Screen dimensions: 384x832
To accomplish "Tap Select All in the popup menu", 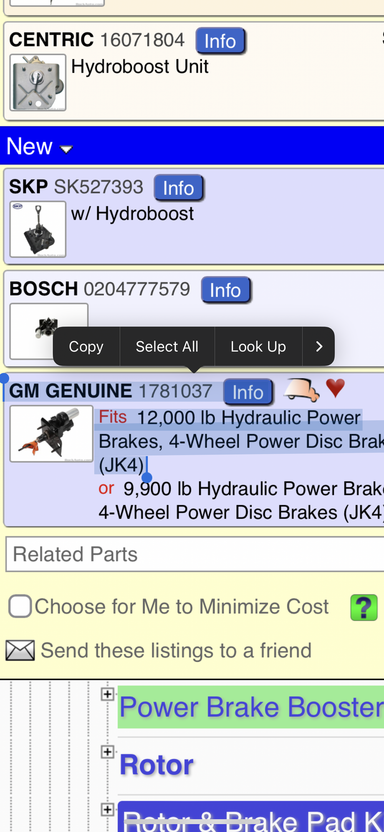I will [167, 346].
